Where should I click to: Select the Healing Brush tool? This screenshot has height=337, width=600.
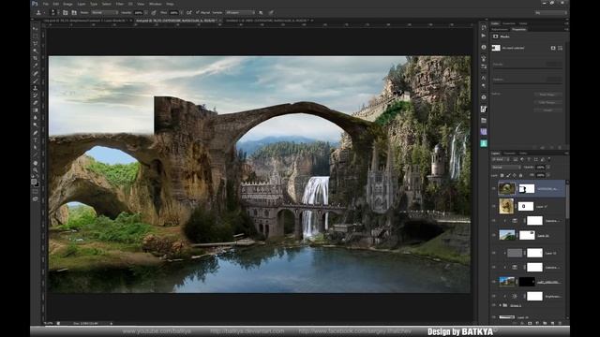[x=36, y=73]
